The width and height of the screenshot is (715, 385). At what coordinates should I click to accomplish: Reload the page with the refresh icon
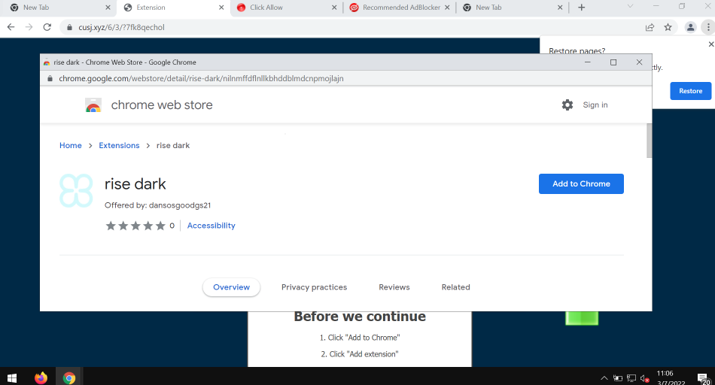[47, 27]
